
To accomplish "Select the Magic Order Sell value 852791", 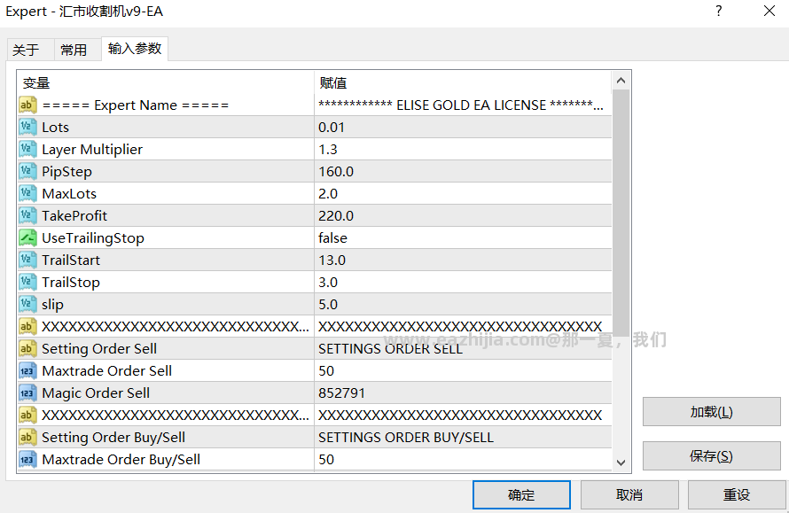I will click(341, 393).
